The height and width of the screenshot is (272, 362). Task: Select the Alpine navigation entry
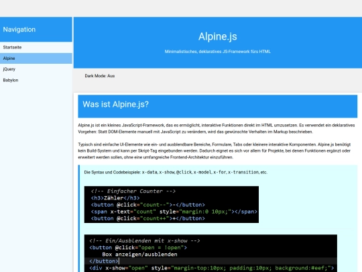click(36, 58)
